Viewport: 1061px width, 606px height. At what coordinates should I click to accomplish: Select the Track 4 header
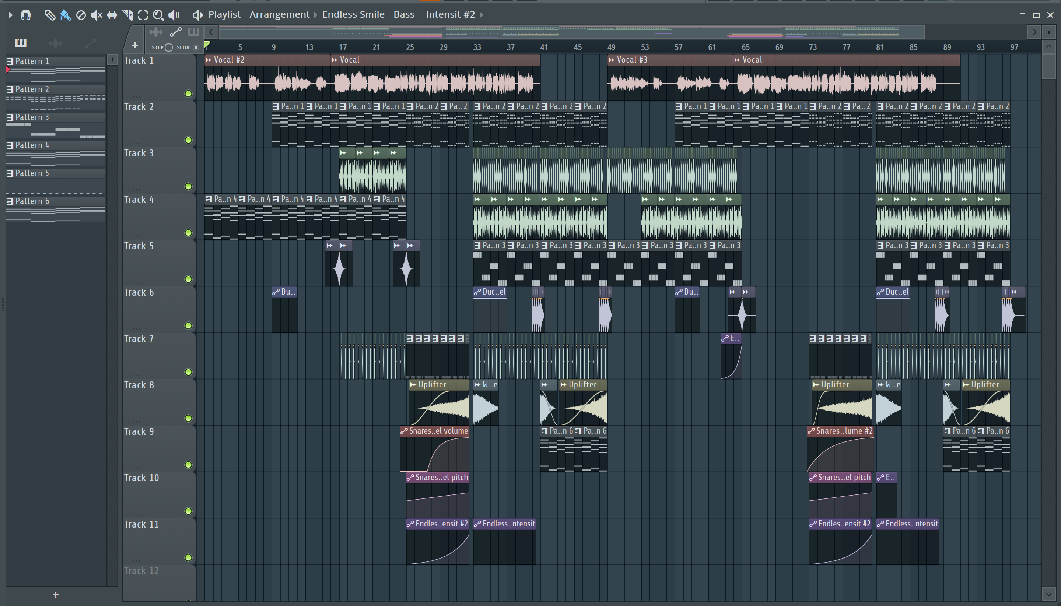pos(159,216)
